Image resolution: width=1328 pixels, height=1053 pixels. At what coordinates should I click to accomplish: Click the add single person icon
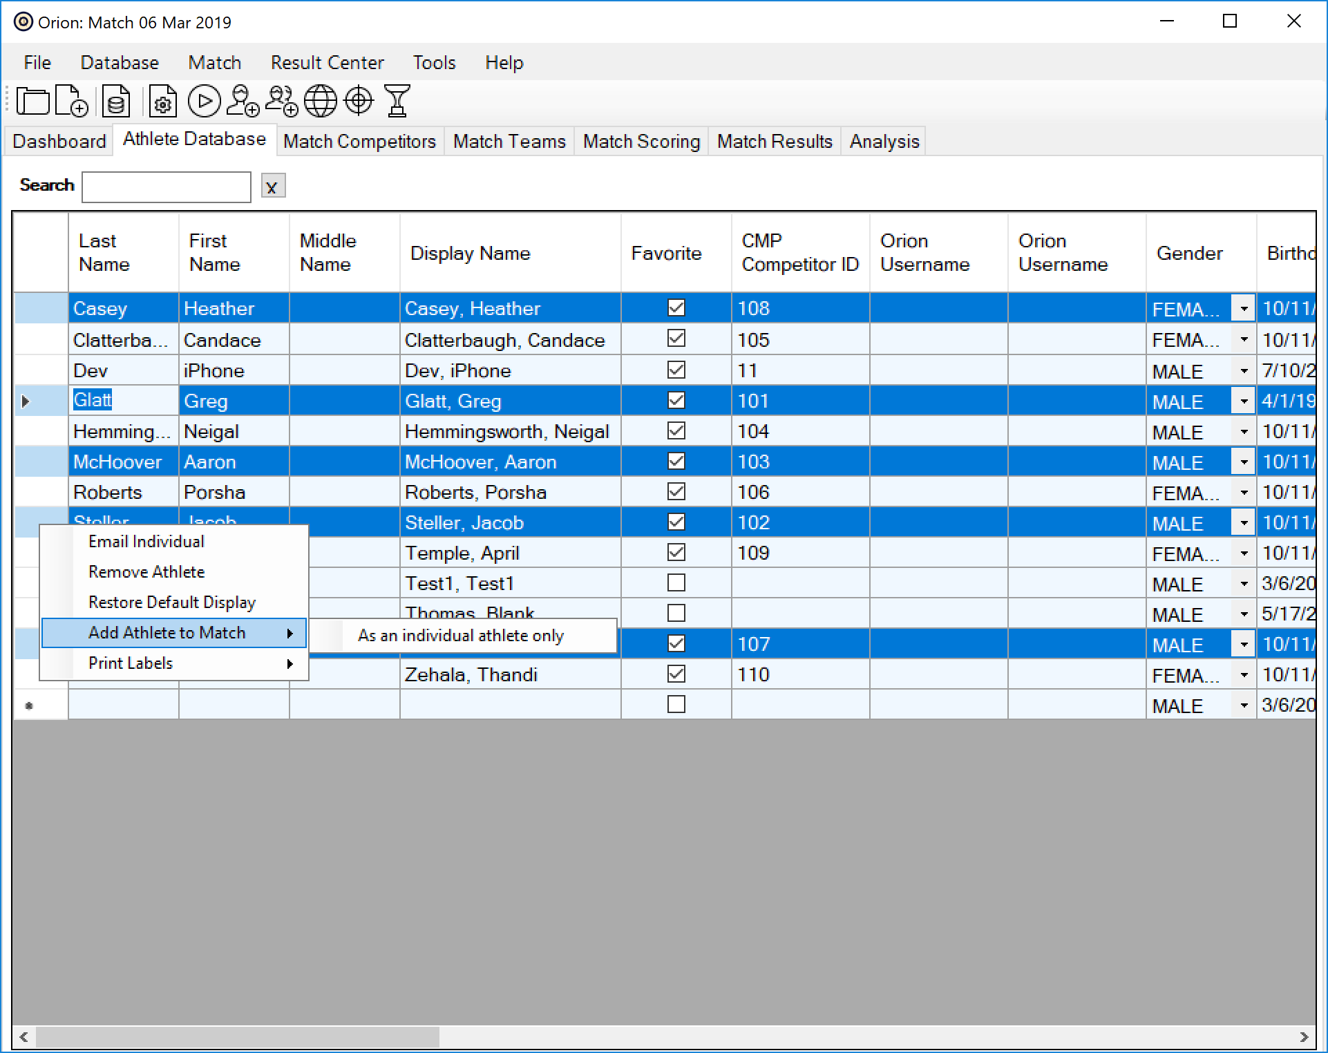pos(243,102)
